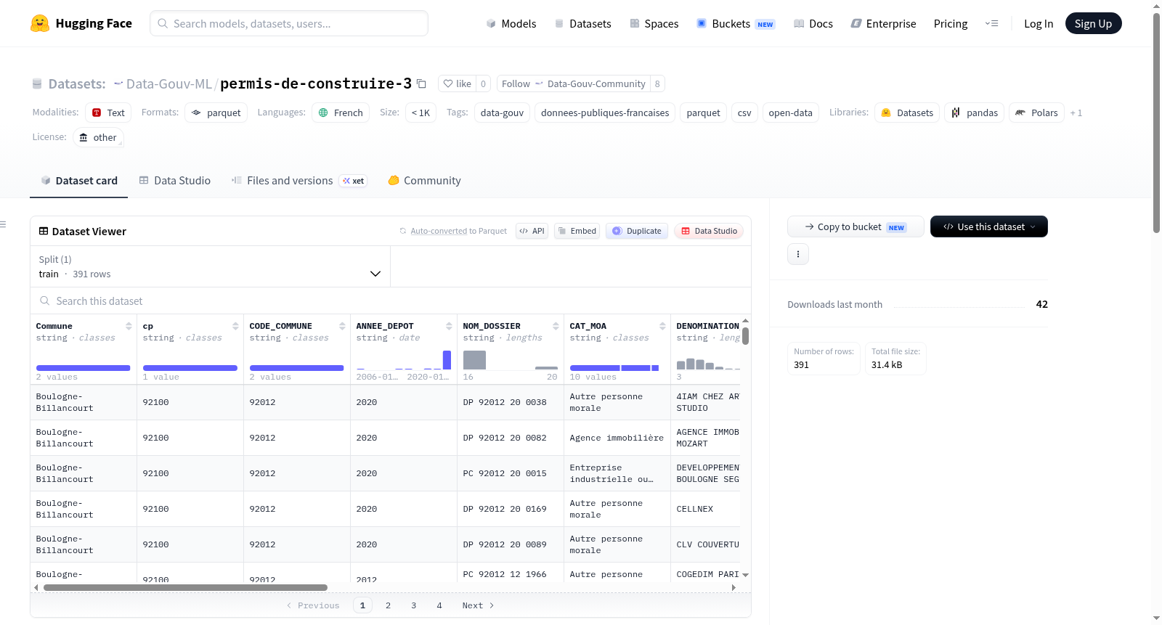Open Data Studio from viewer header
The image size is (1162, 625).
click(x=709, y=231)
